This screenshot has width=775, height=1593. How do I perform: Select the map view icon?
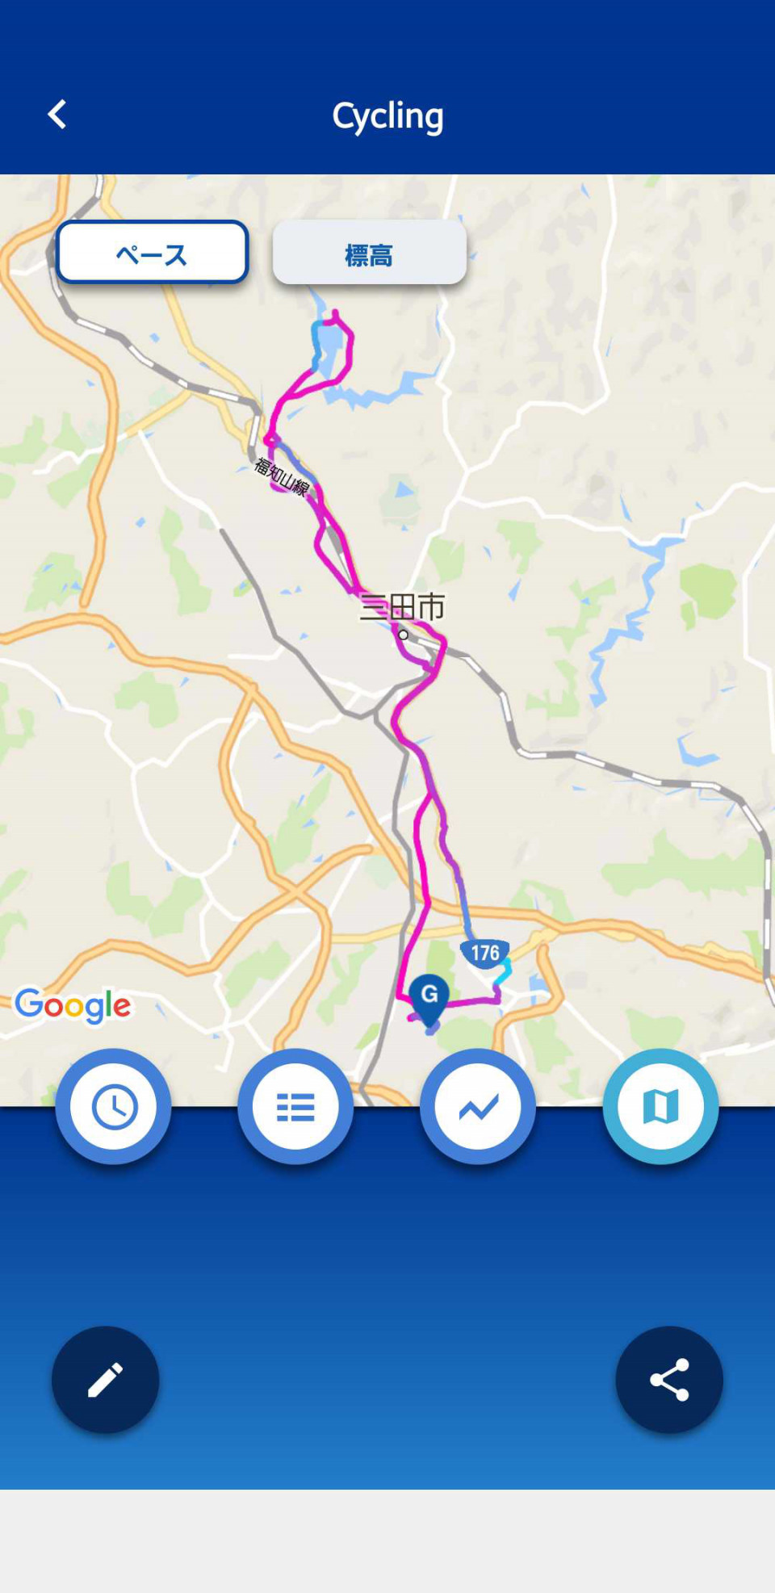point(660,1106)
